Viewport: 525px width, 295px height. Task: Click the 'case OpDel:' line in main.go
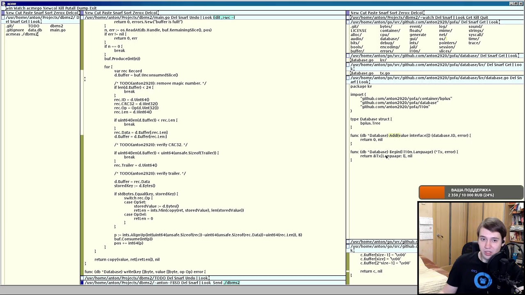point(135,215)
